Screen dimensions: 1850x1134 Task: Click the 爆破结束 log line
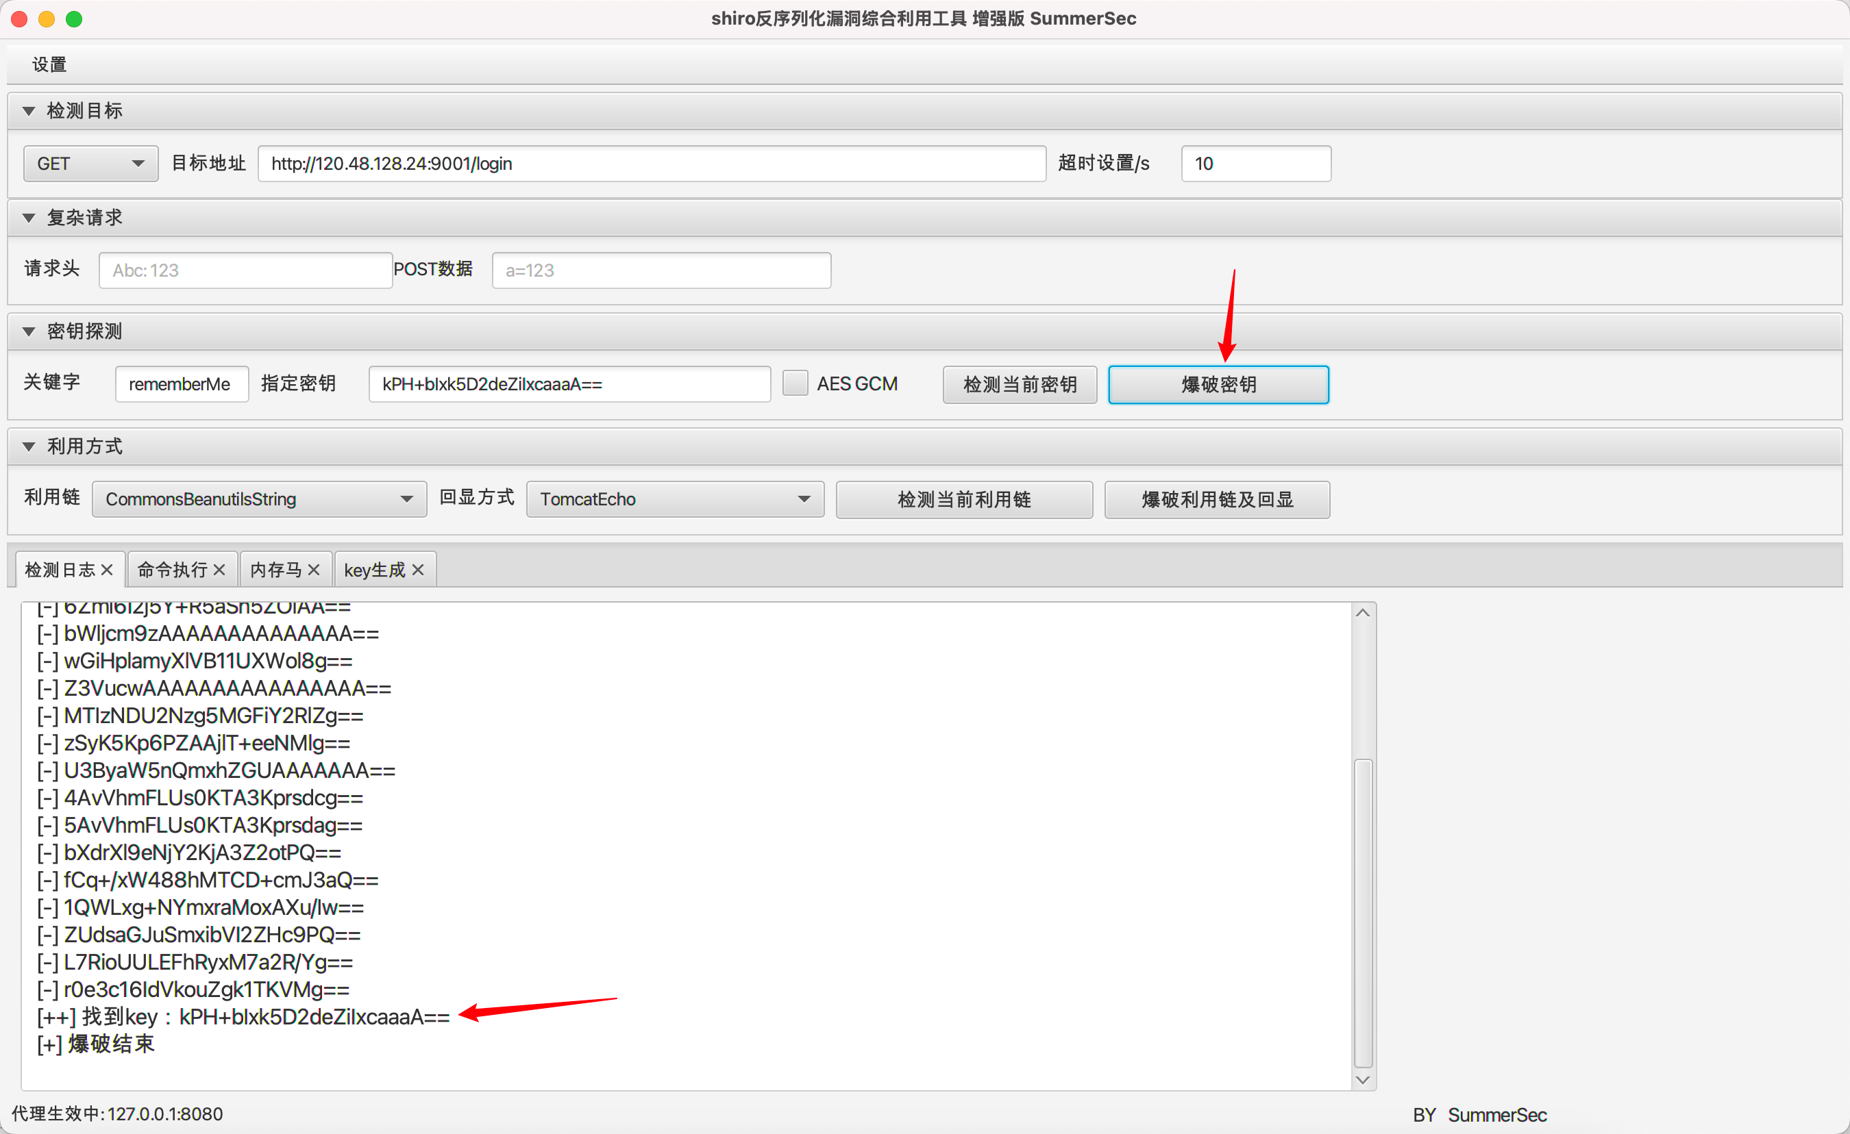[x=95, y=1044]
